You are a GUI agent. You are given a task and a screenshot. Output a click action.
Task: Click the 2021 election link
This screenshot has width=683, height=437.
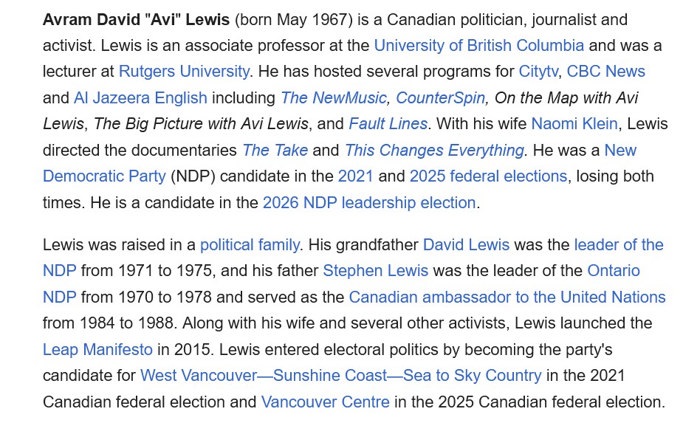[x=356, y=176]
